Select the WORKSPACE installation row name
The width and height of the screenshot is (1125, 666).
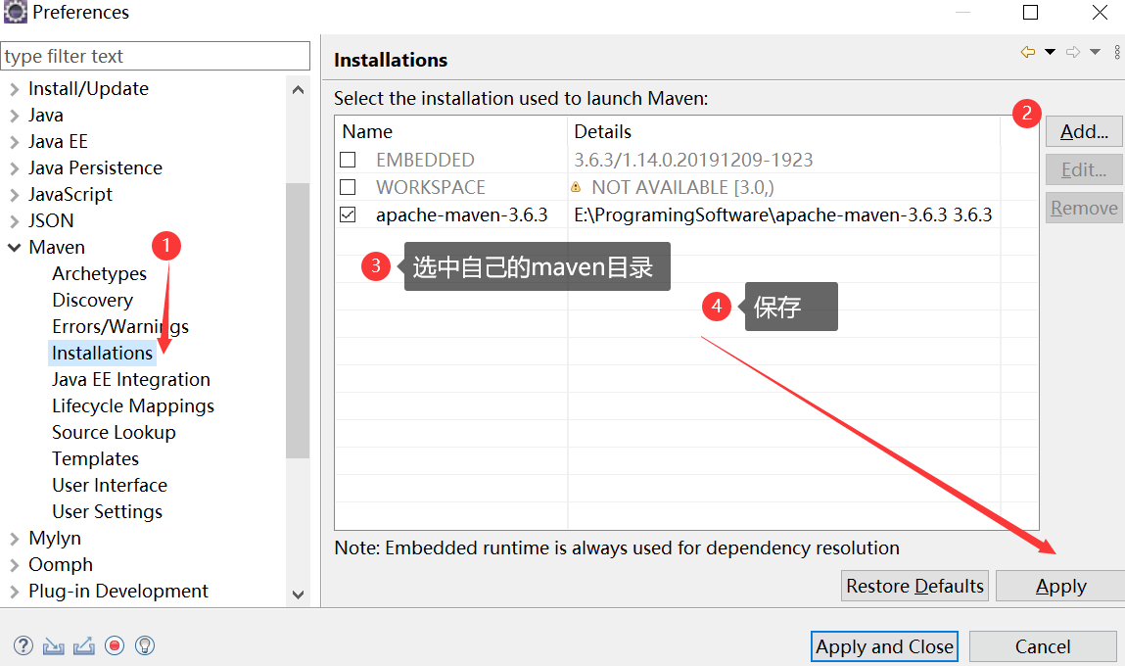431,187
